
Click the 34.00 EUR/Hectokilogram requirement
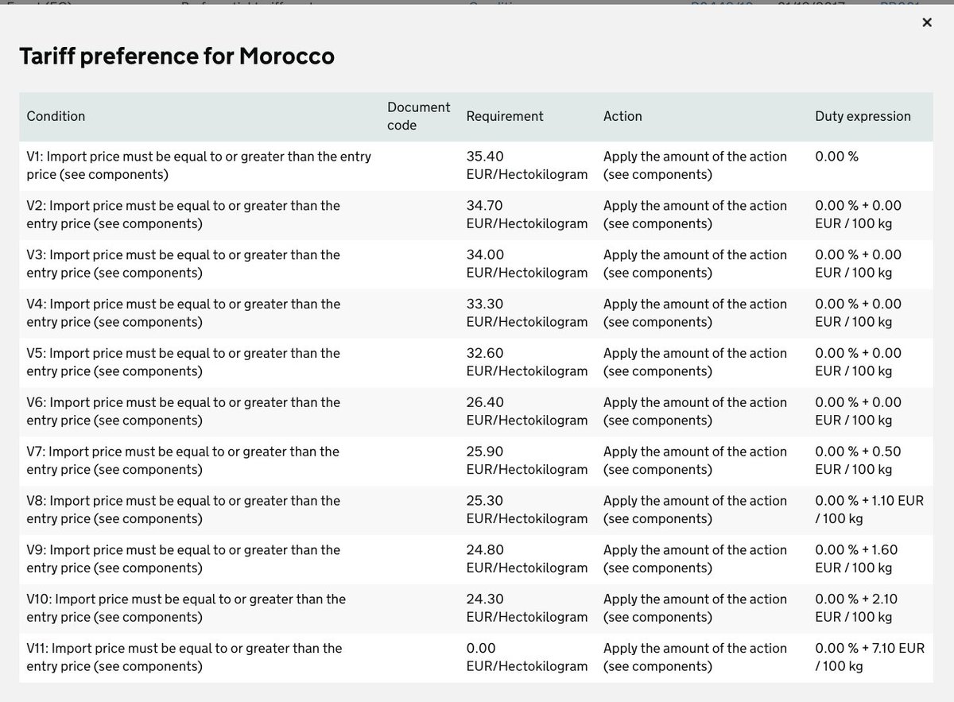[526, 264]
